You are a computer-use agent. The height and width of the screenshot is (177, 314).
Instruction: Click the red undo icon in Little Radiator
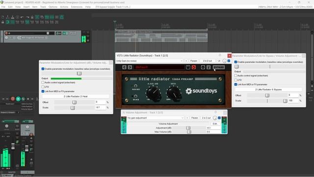[194, 67]
